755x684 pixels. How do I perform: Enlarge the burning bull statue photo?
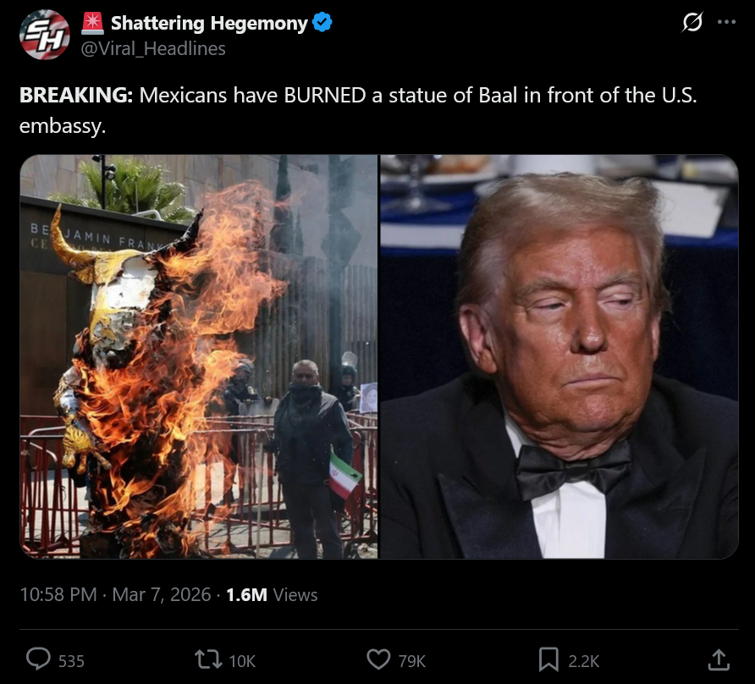point(199,356)
